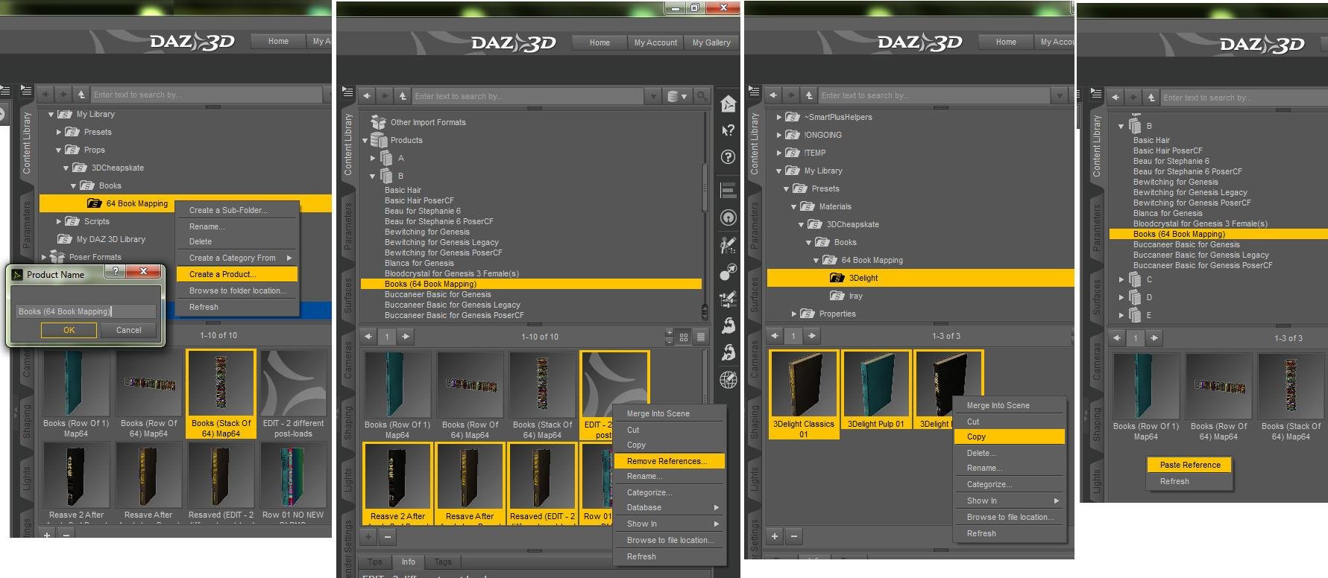Open My Account in second panel's header
Screen dimensions: 1328x578
coord(655,42)
